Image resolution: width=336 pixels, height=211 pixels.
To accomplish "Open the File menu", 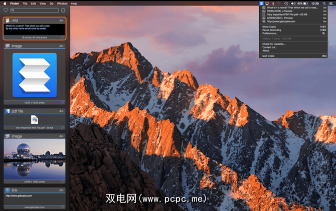I will (25, 4).
